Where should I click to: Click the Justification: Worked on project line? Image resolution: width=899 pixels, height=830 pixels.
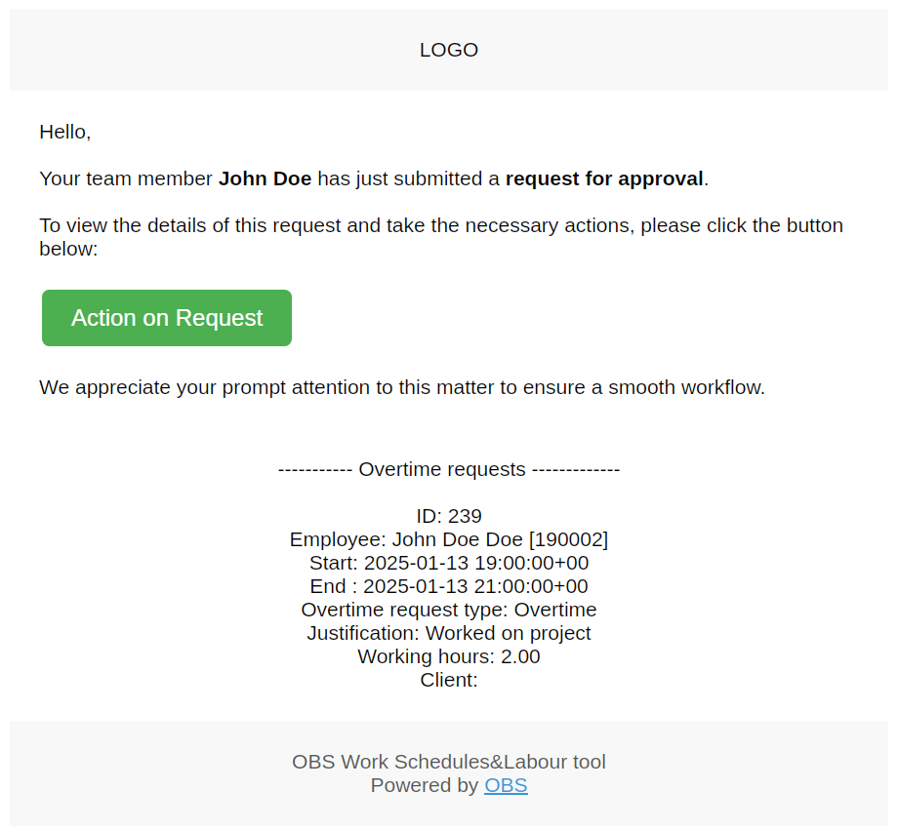(x=449, y=633)
